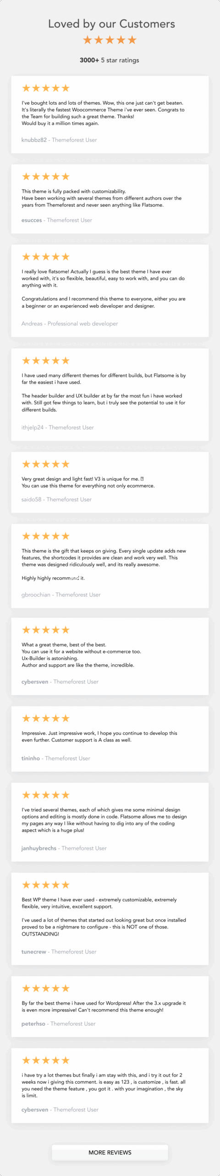
Task: Click the peterhso reviewer name
Action: (x=33, y=1024)
